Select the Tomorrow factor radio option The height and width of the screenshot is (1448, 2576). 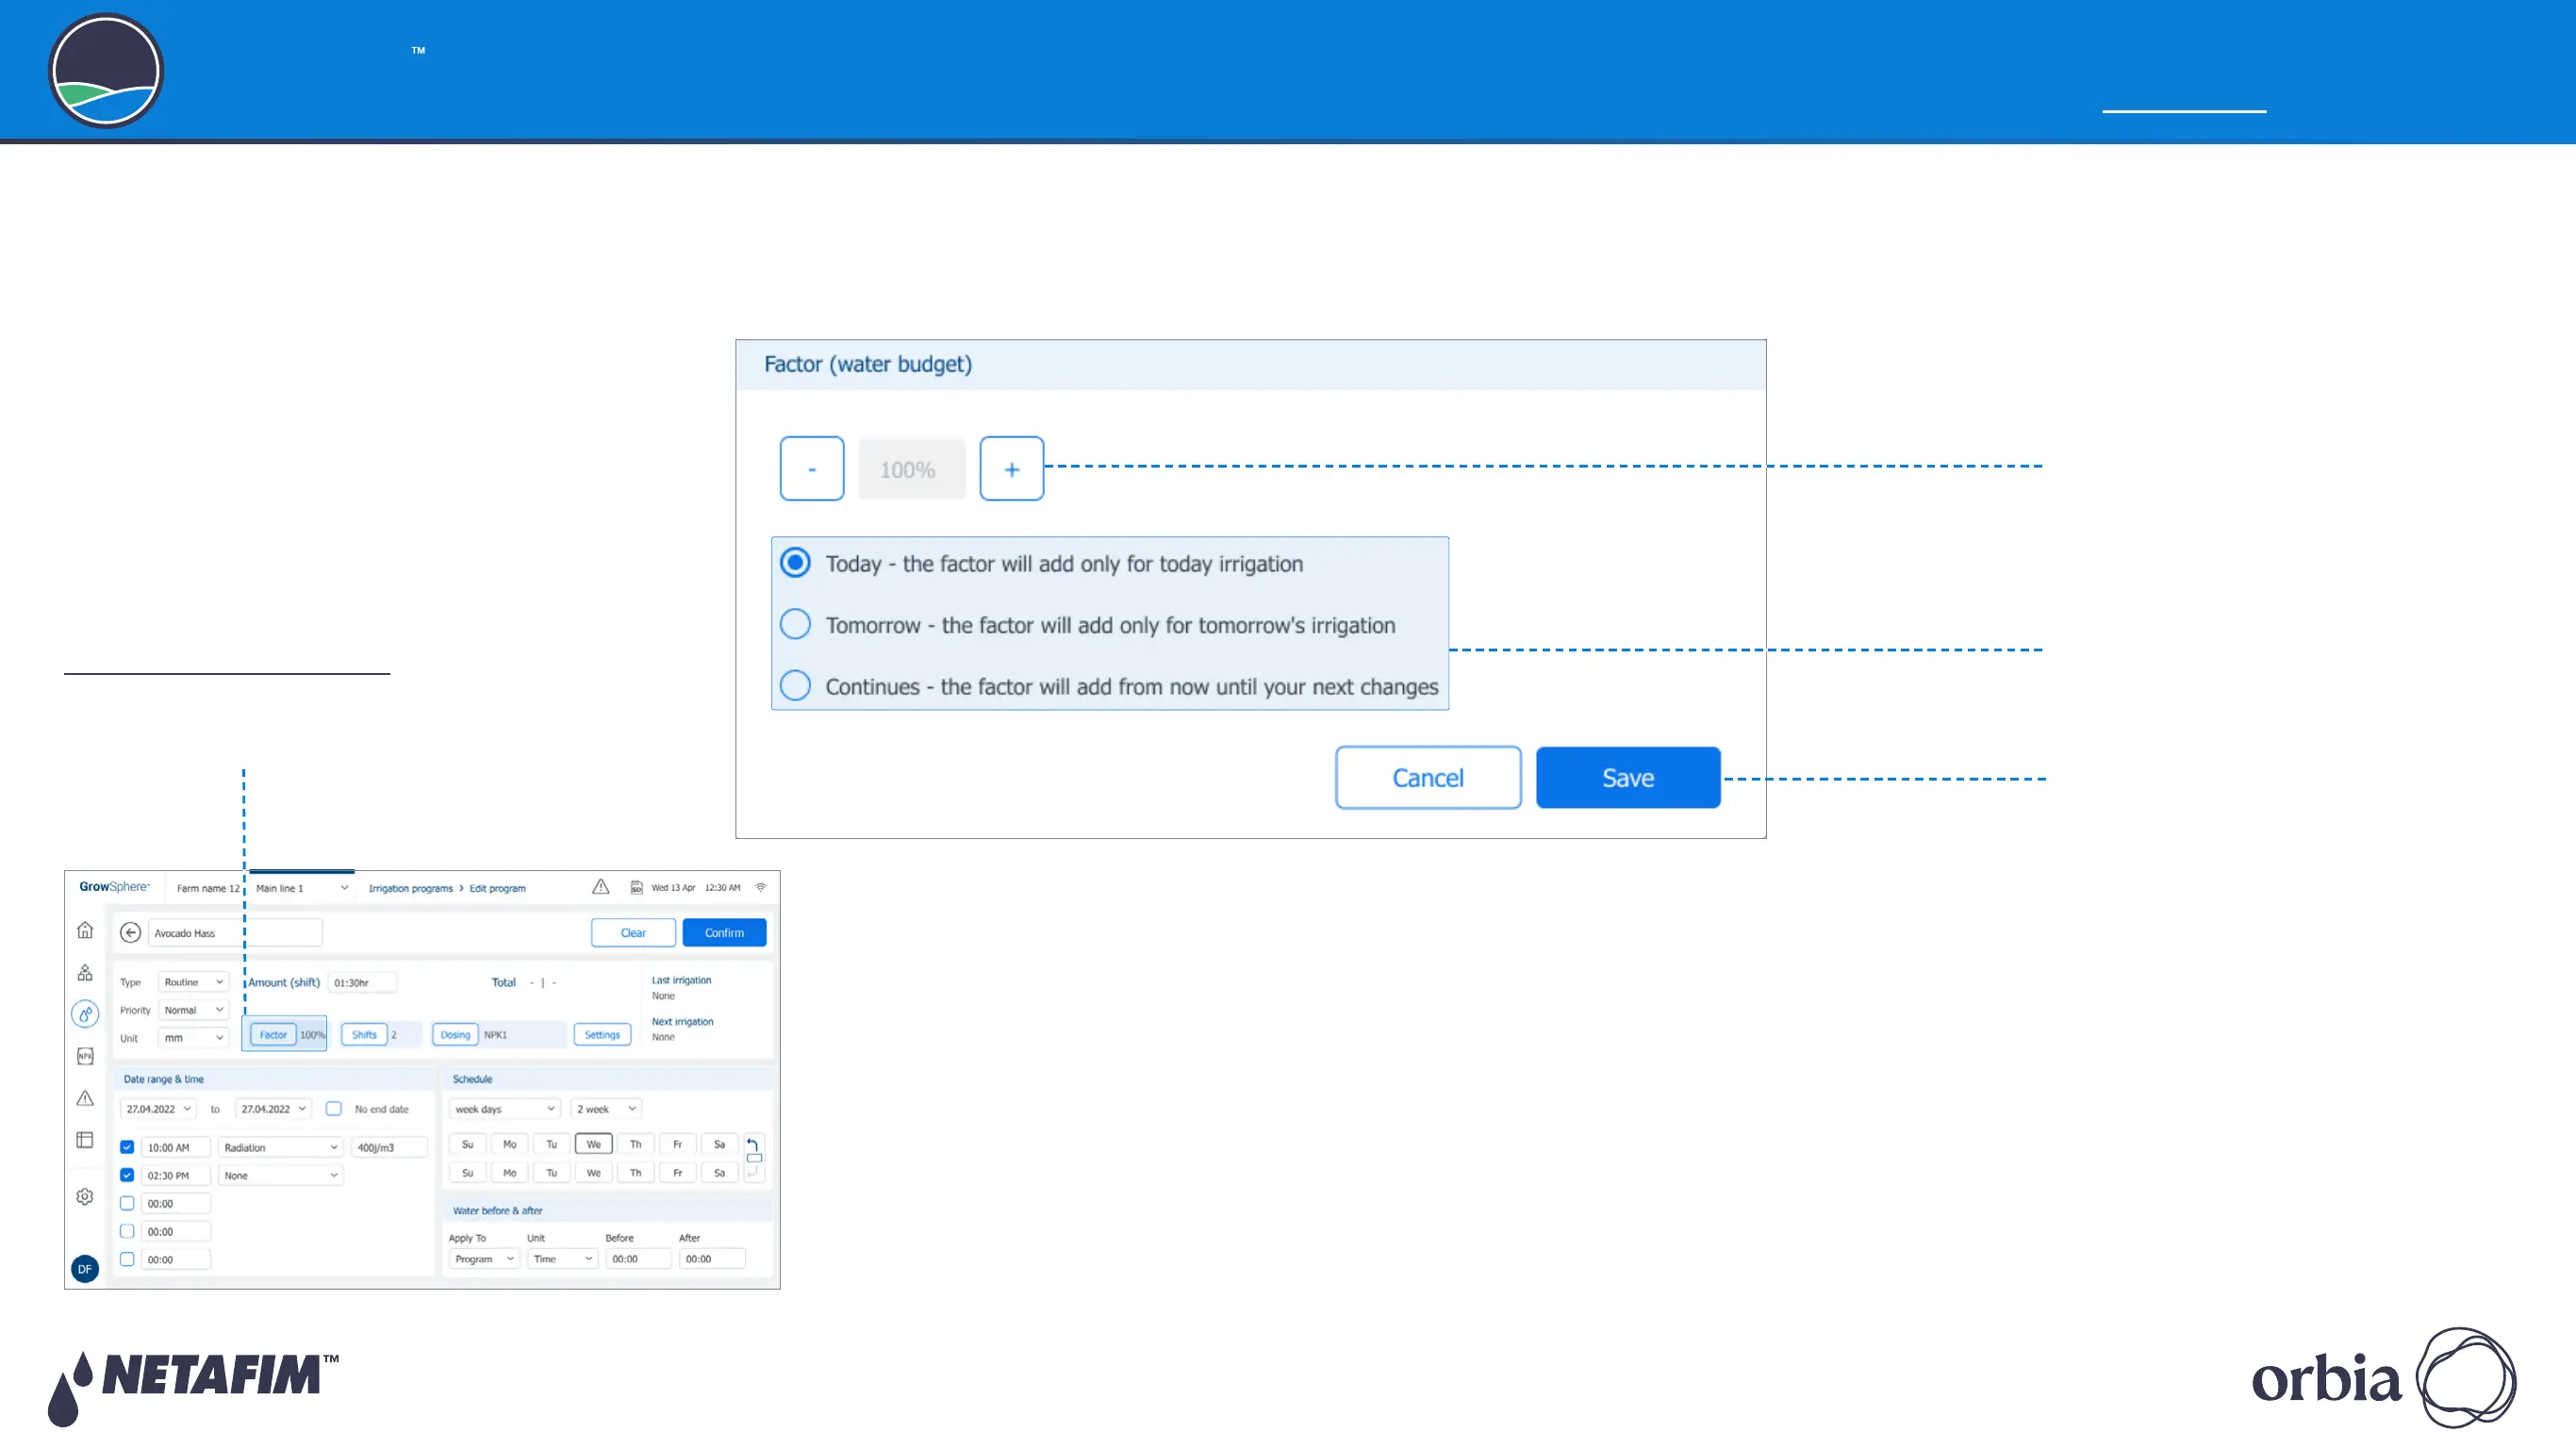point(795,624)
